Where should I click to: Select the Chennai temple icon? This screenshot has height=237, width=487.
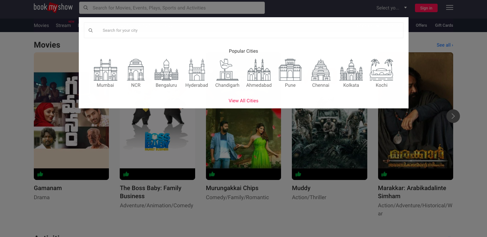[x=321, y=70]
